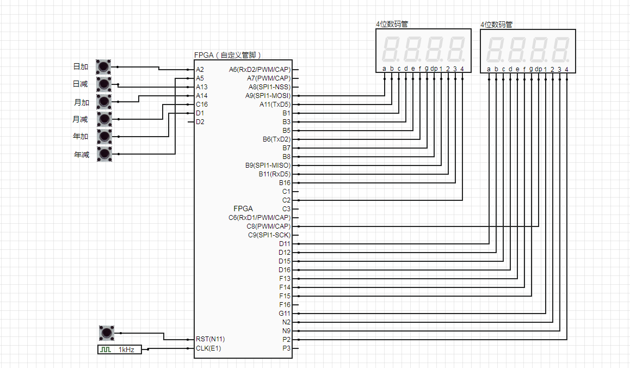Select the 1kHz clock source

point(120,349)
